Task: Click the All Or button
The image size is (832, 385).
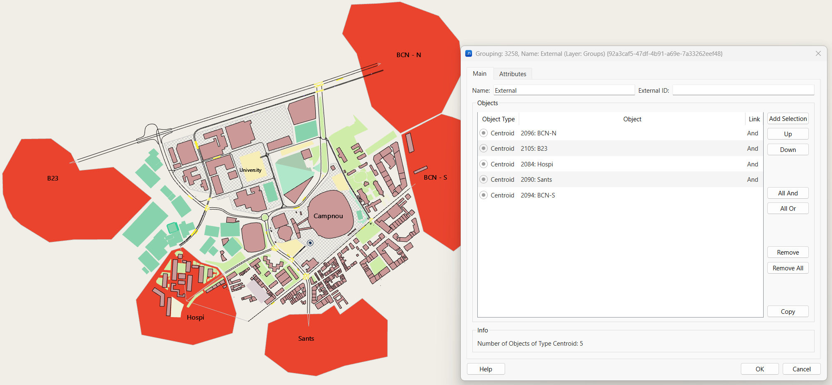Action: coord(787,209)
